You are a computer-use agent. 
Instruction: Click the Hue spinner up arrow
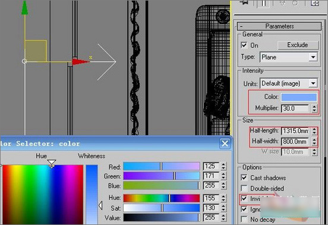click(223, 196)
